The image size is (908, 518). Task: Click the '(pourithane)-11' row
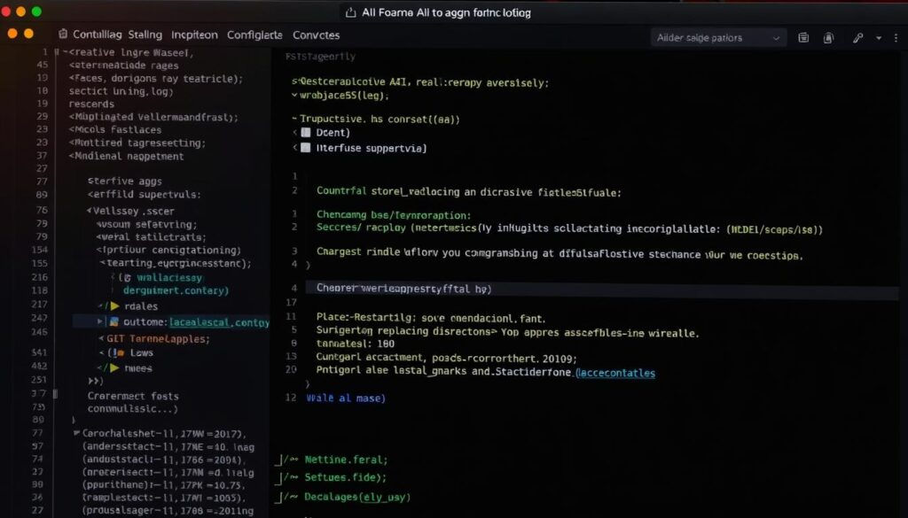click(x=163, y=484)
